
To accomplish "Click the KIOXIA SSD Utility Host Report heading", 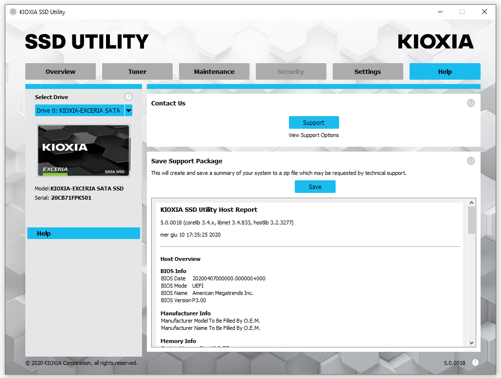I will click(x=209, y=210).
